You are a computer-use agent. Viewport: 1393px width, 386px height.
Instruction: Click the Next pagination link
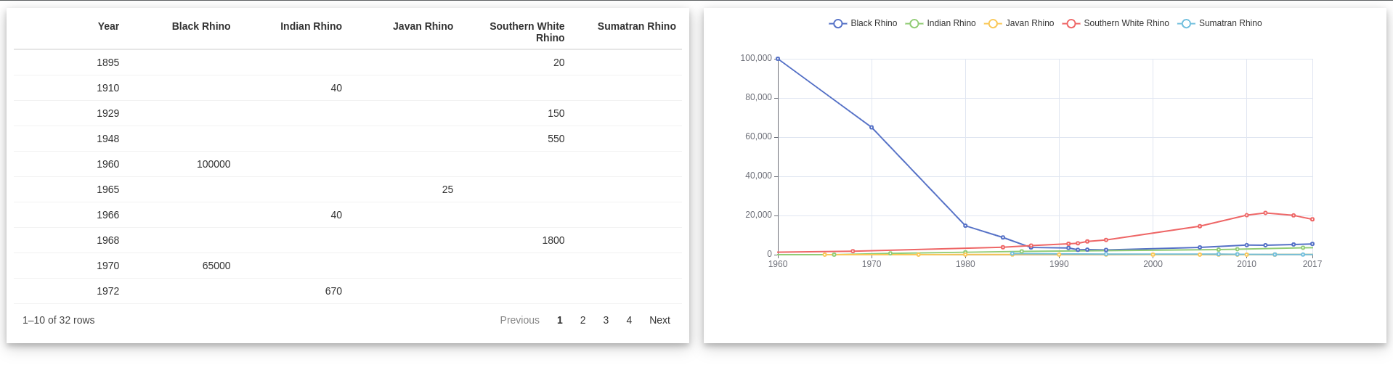pos(659,320)
